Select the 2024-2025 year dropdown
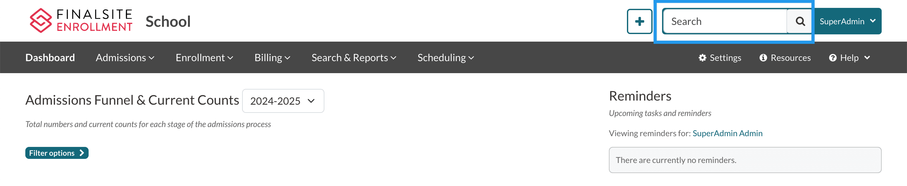Viewport: 907px width, 186px height. (283, 101)
